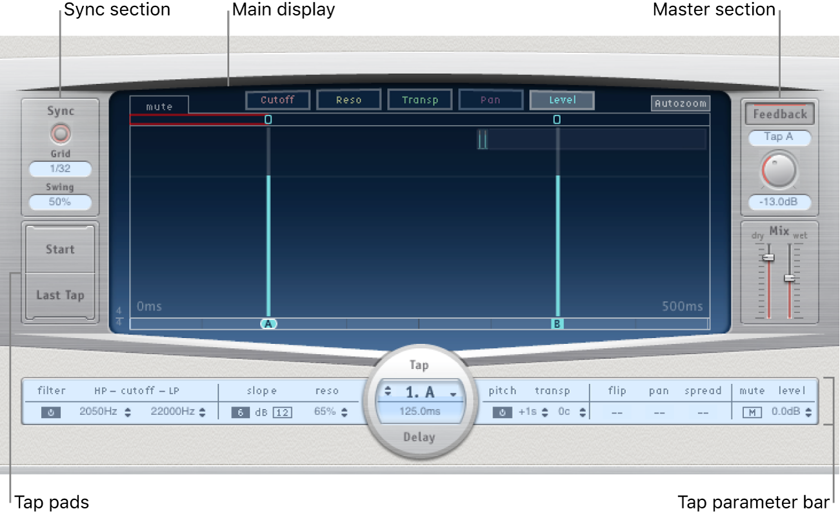Screen dimensions: 840x520
Task: Select the Cutoff view button
Action: (277, 99)
